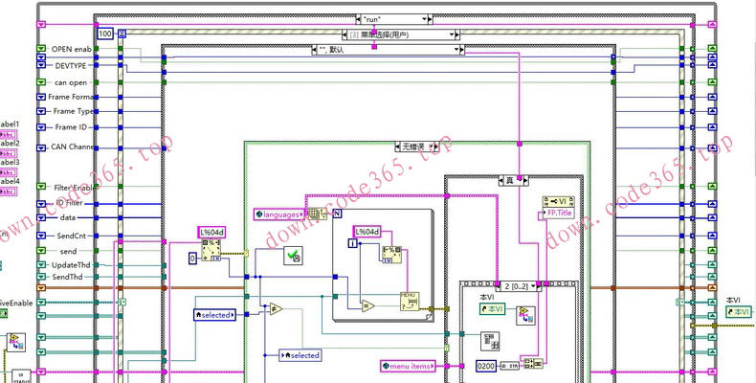Select the Scan From String node

click(x=211, y=251)
